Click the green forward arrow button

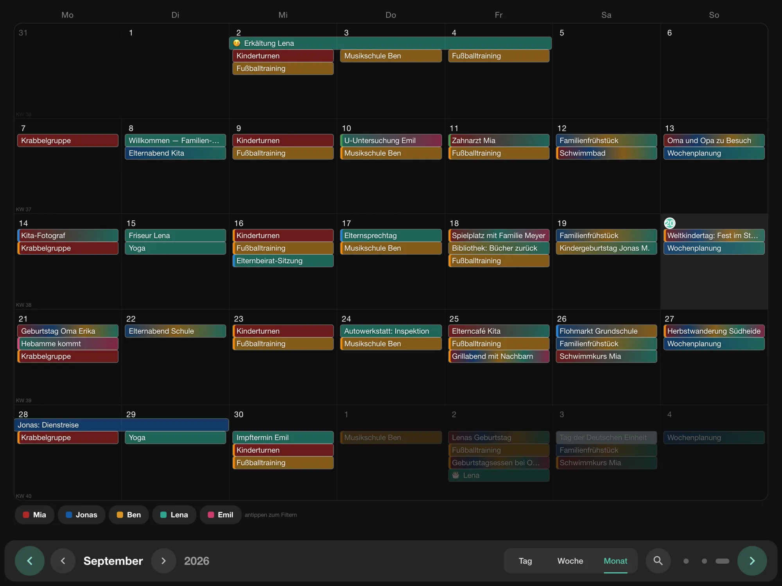[x=752, y=561]
